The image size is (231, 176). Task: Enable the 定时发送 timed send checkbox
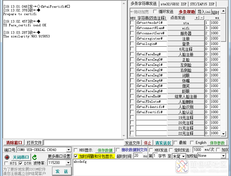pos(171,150)
